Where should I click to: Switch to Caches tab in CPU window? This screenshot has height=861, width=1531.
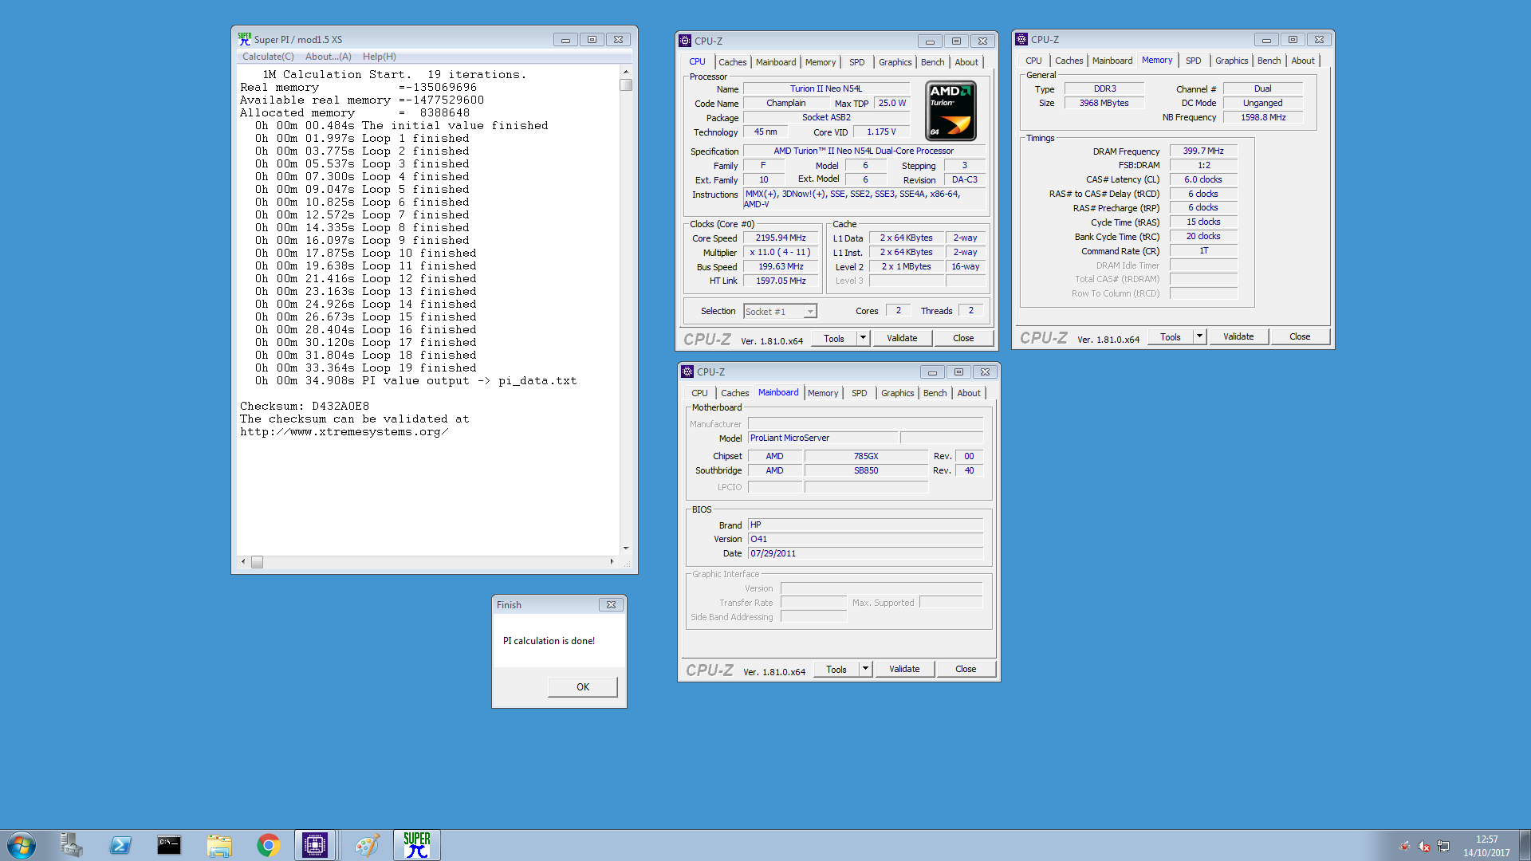732,62
